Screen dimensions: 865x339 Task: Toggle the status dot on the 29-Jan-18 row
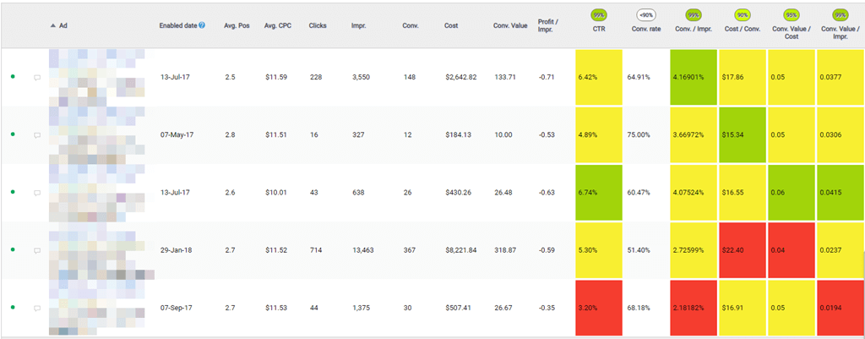click(x=13, y=250)
